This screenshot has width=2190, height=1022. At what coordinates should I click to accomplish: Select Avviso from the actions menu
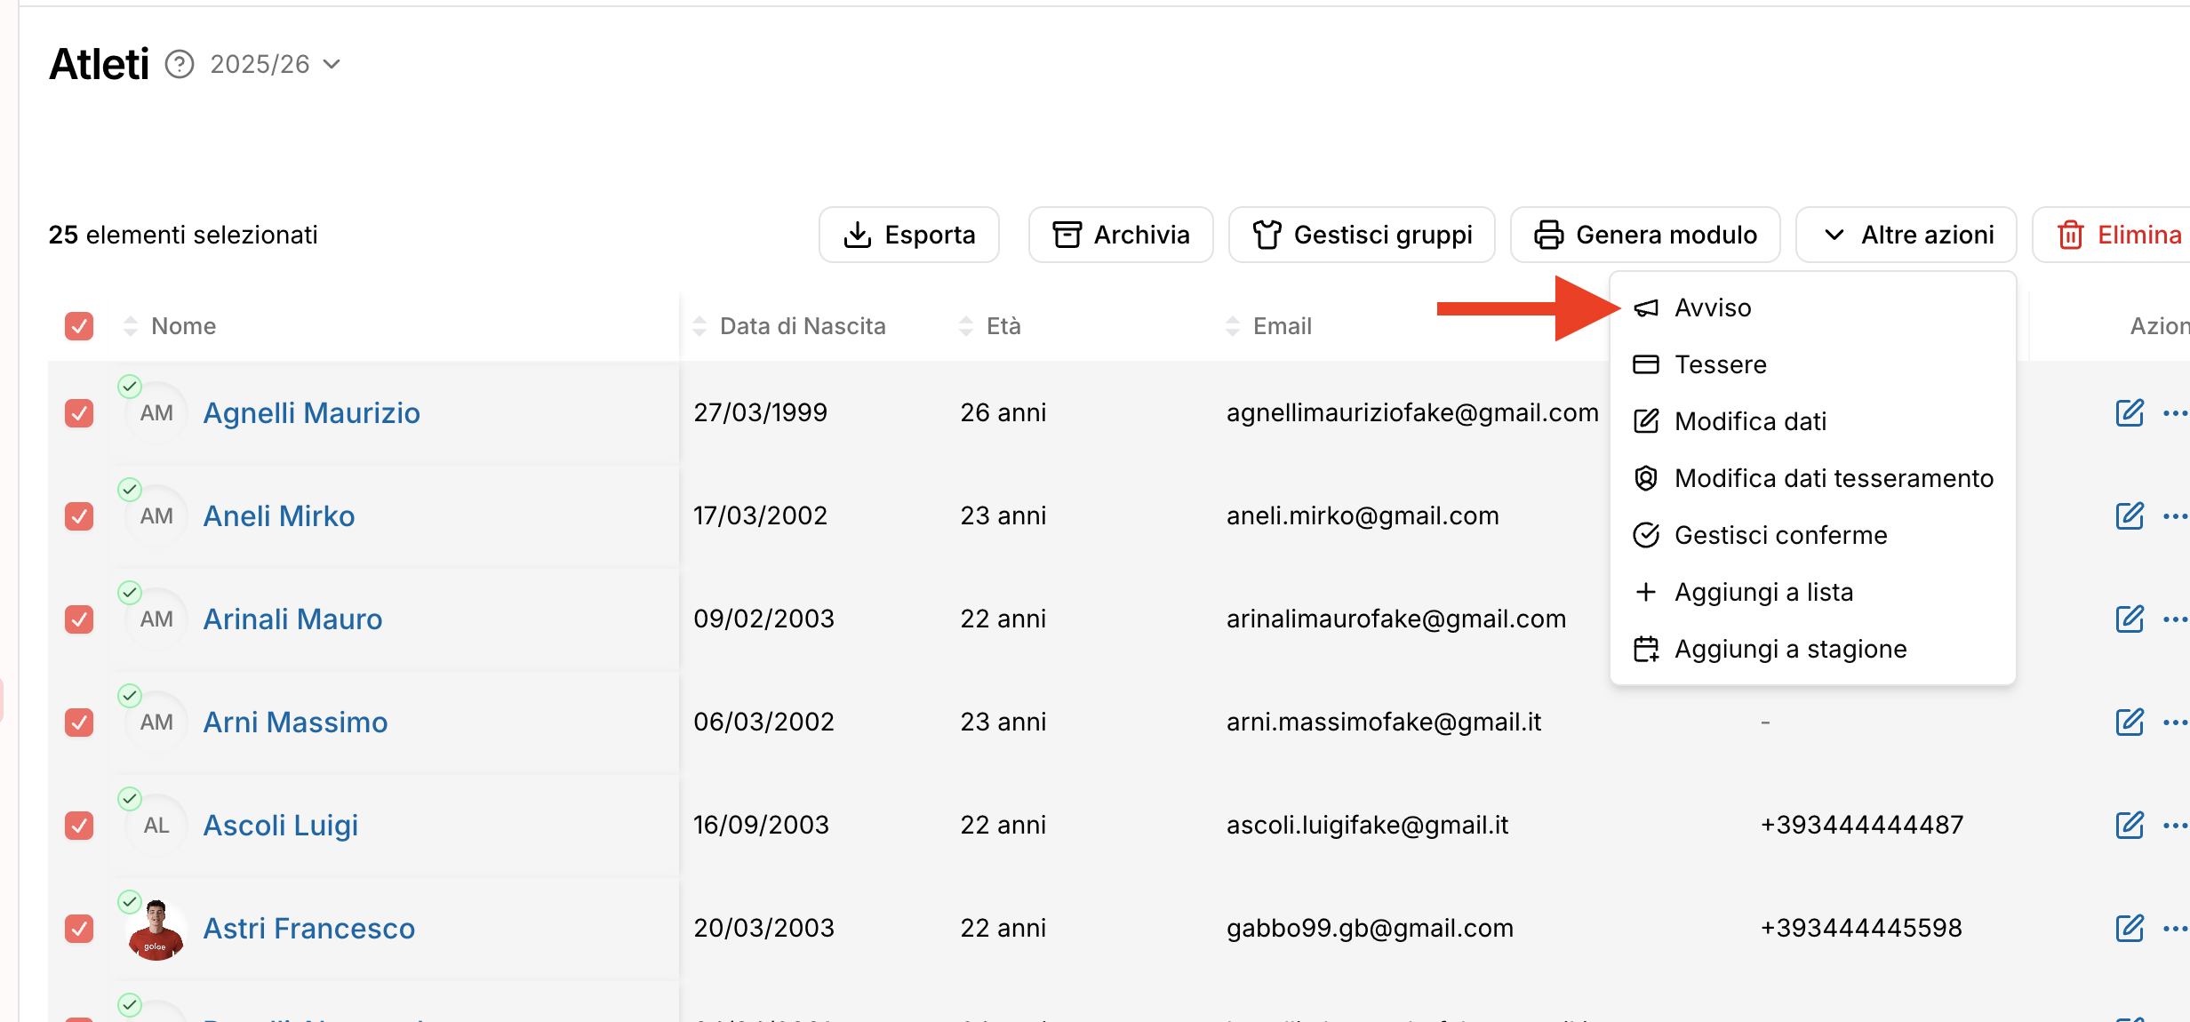click(x=1712, y=307)
